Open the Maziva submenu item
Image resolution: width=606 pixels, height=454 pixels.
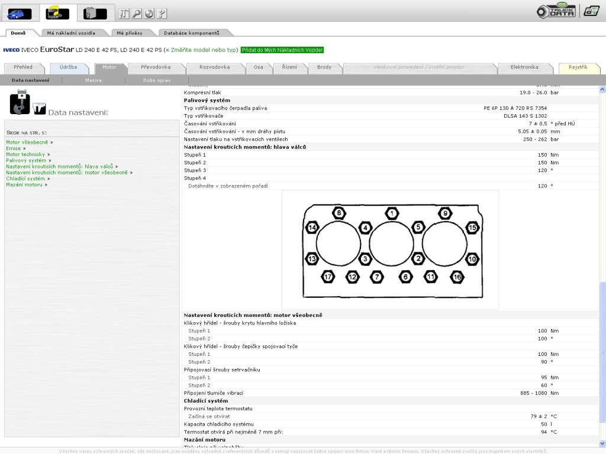pos(93,80)
